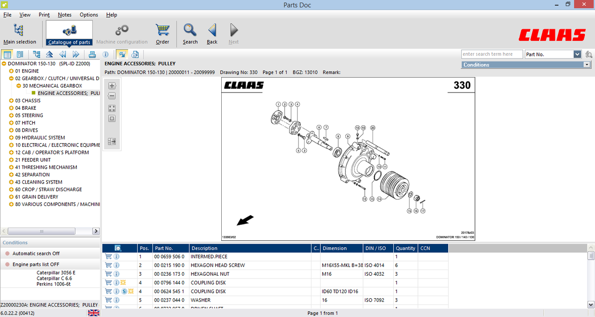This screenshot has width=595, height=317.
Task: Open the Order cart
Action: 162,34
